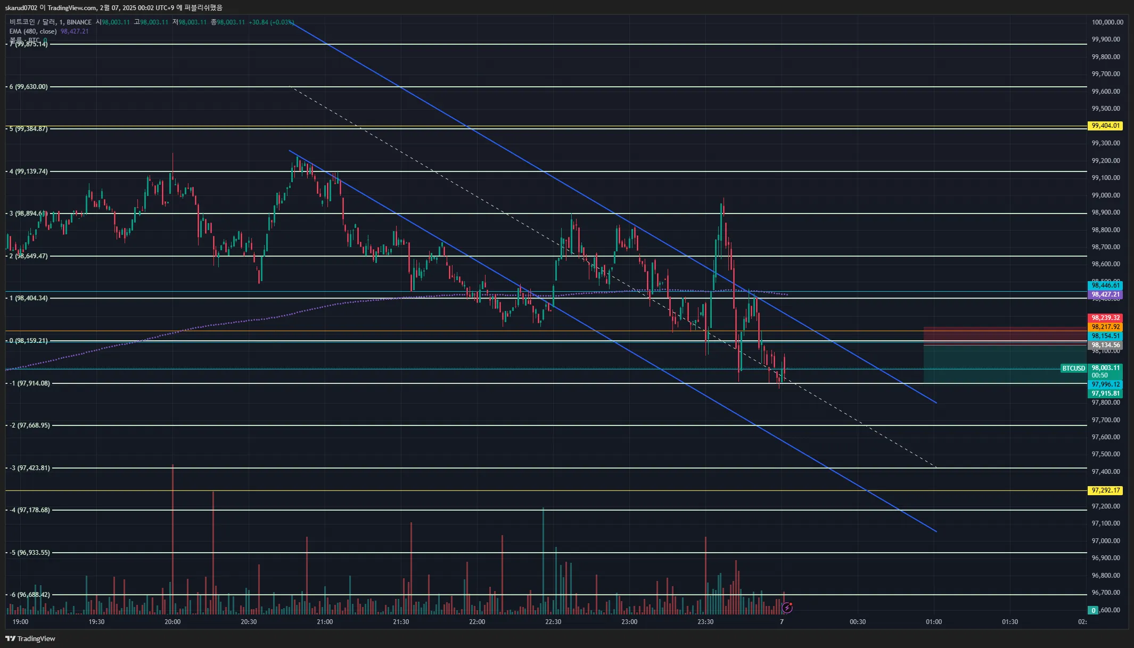Click the 23:30 time axis label
This screenshot has width=1134, height=648.
[705, 622]
